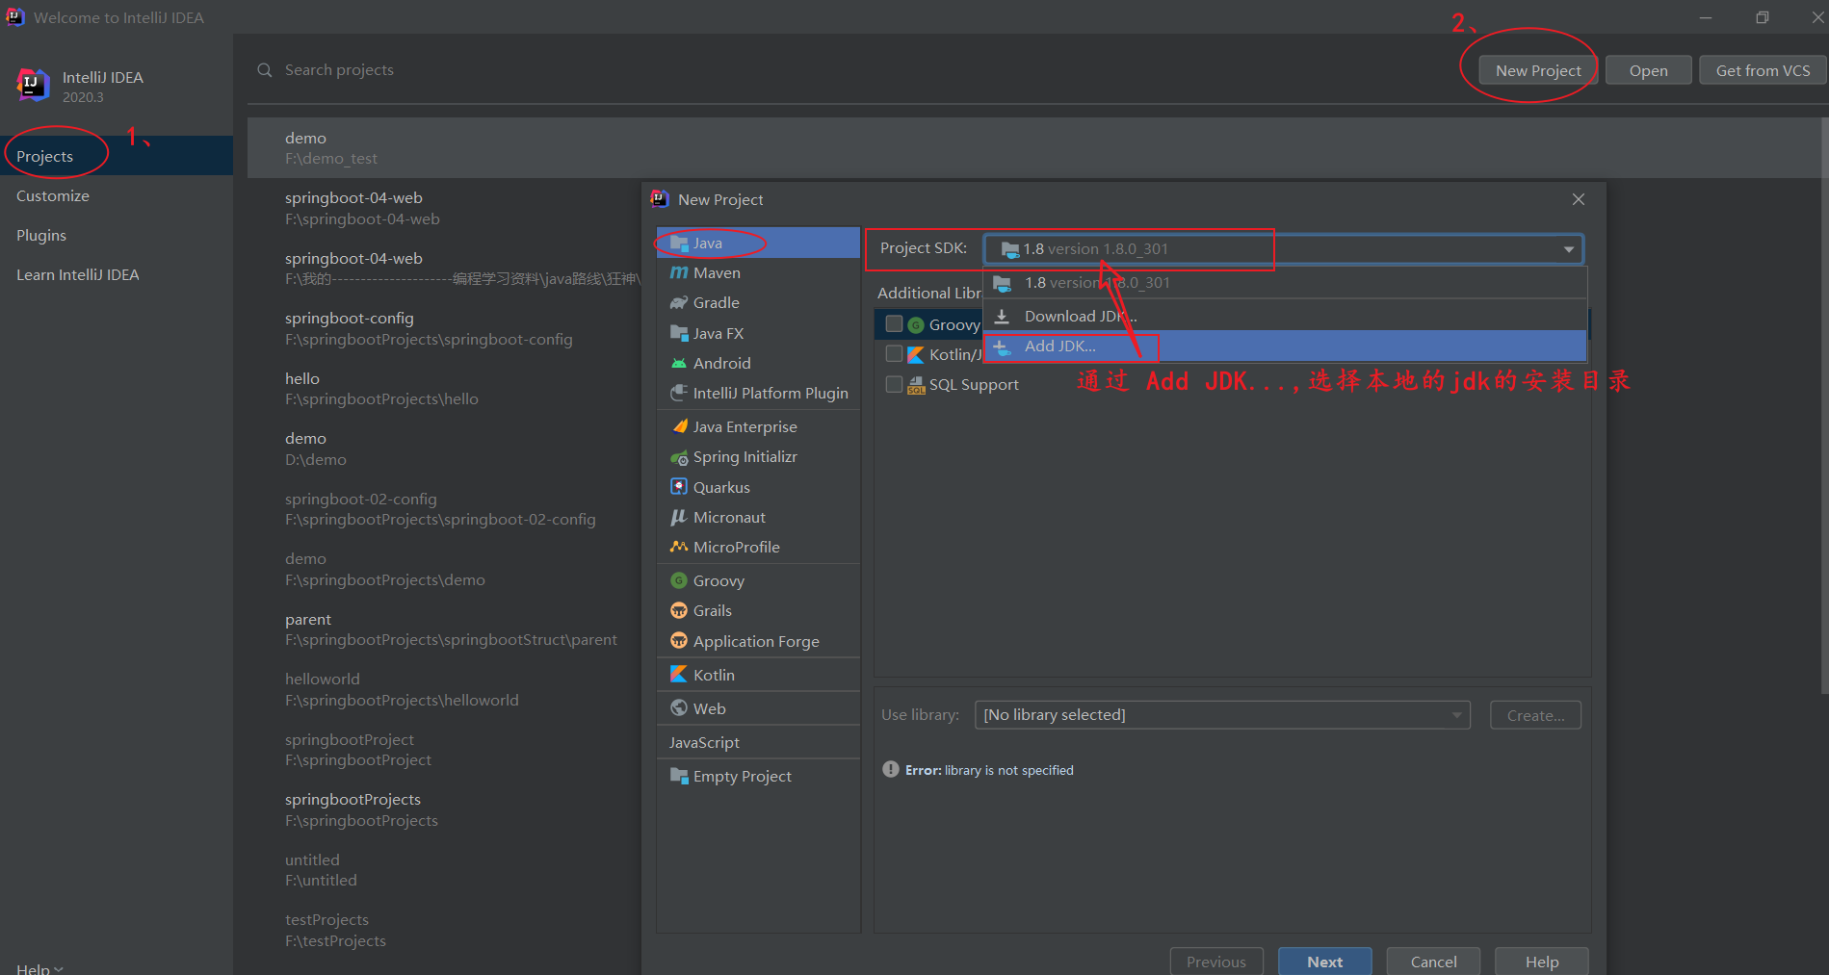Click the Add JDK plus icon

(x=1002, y=346)
